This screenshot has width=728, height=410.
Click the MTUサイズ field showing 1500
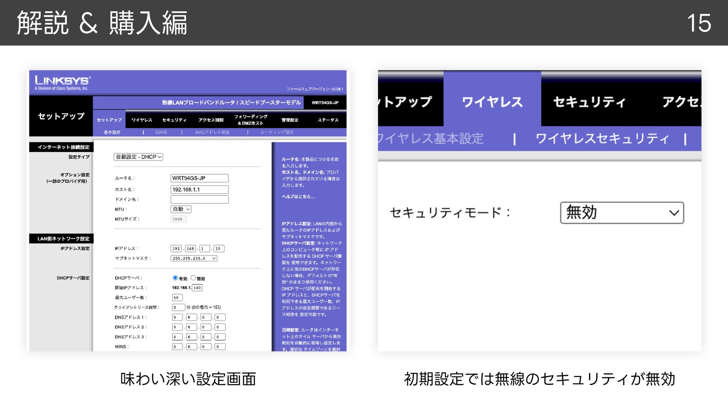(179, 219)
